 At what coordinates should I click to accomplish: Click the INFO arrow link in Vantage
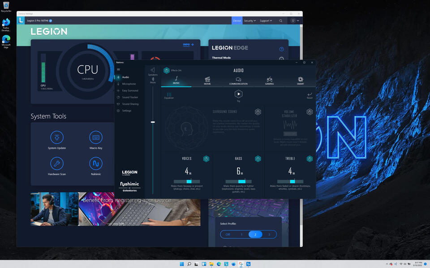[188, 45]
